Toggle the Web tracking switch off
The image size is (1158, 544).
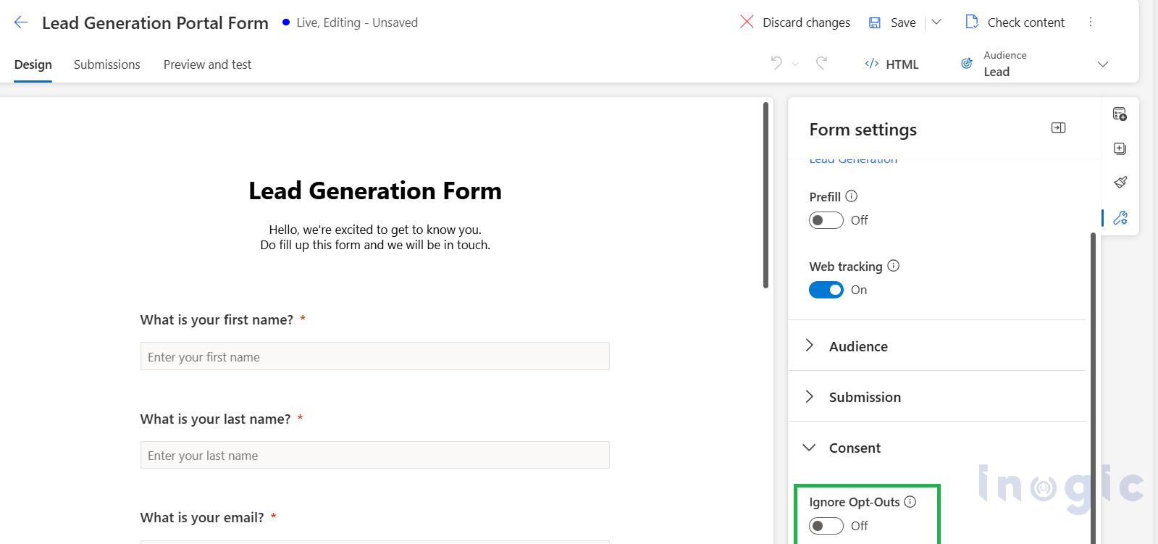click(826, 290)
